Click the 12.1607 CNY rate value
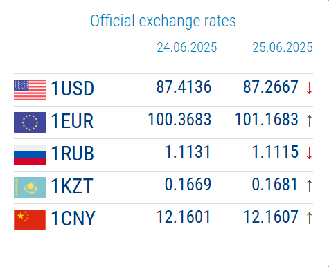The width and height of the screenshot is (329, 267). pos(271,217)
